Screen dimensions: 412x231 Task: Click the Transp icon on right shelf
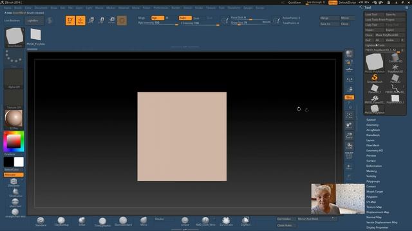pos(349,167)
